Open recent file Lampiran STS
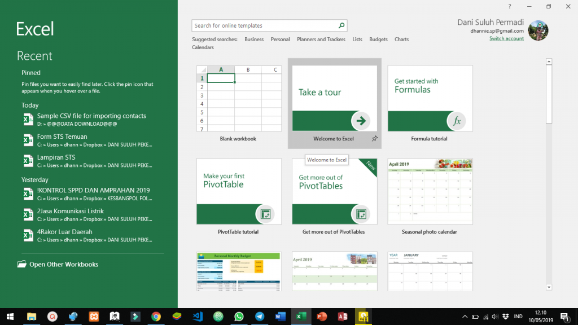Screen dimensions: 578x325 pyautogui.click(x=56, y=157)
